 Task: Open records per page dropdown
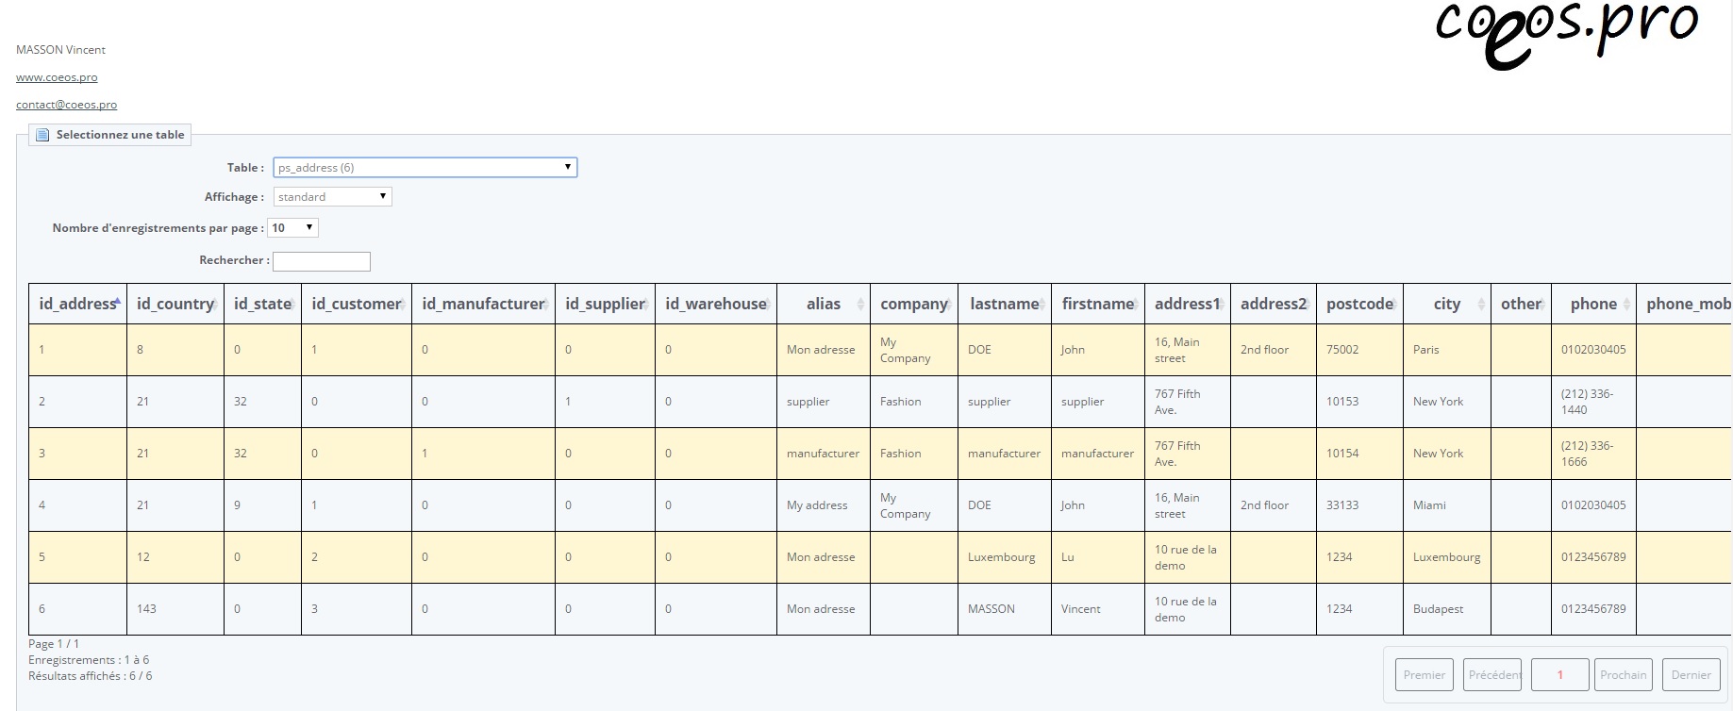click(x=293, y=228)
